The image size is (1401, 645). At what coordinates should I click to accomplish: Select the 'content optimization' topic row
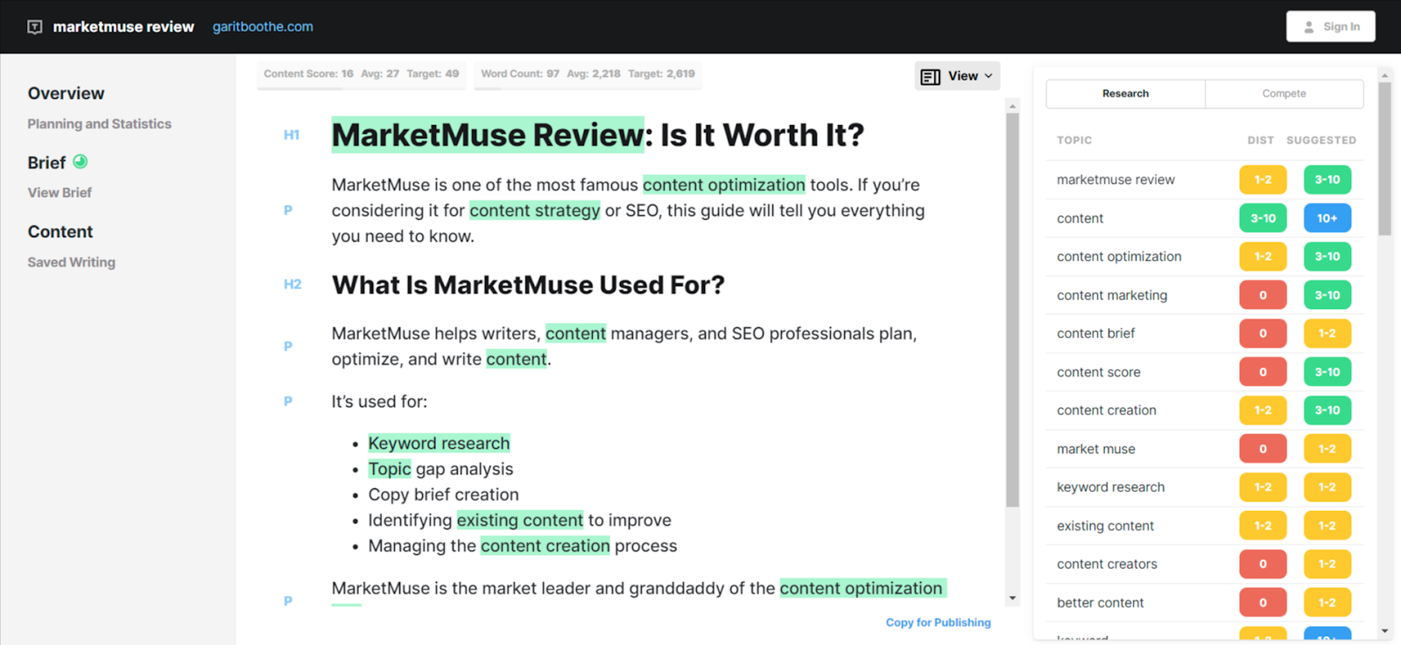[1205, 256]
